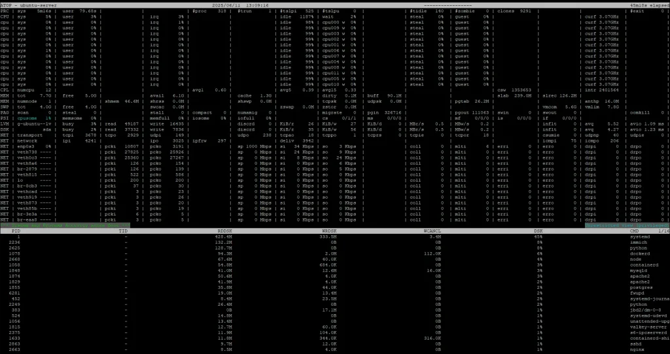Image resolution: width=670 pixels, height=354 pixels.
Task: Select the s6-ipcserverd process name
Action: click(x=648, y=332)
